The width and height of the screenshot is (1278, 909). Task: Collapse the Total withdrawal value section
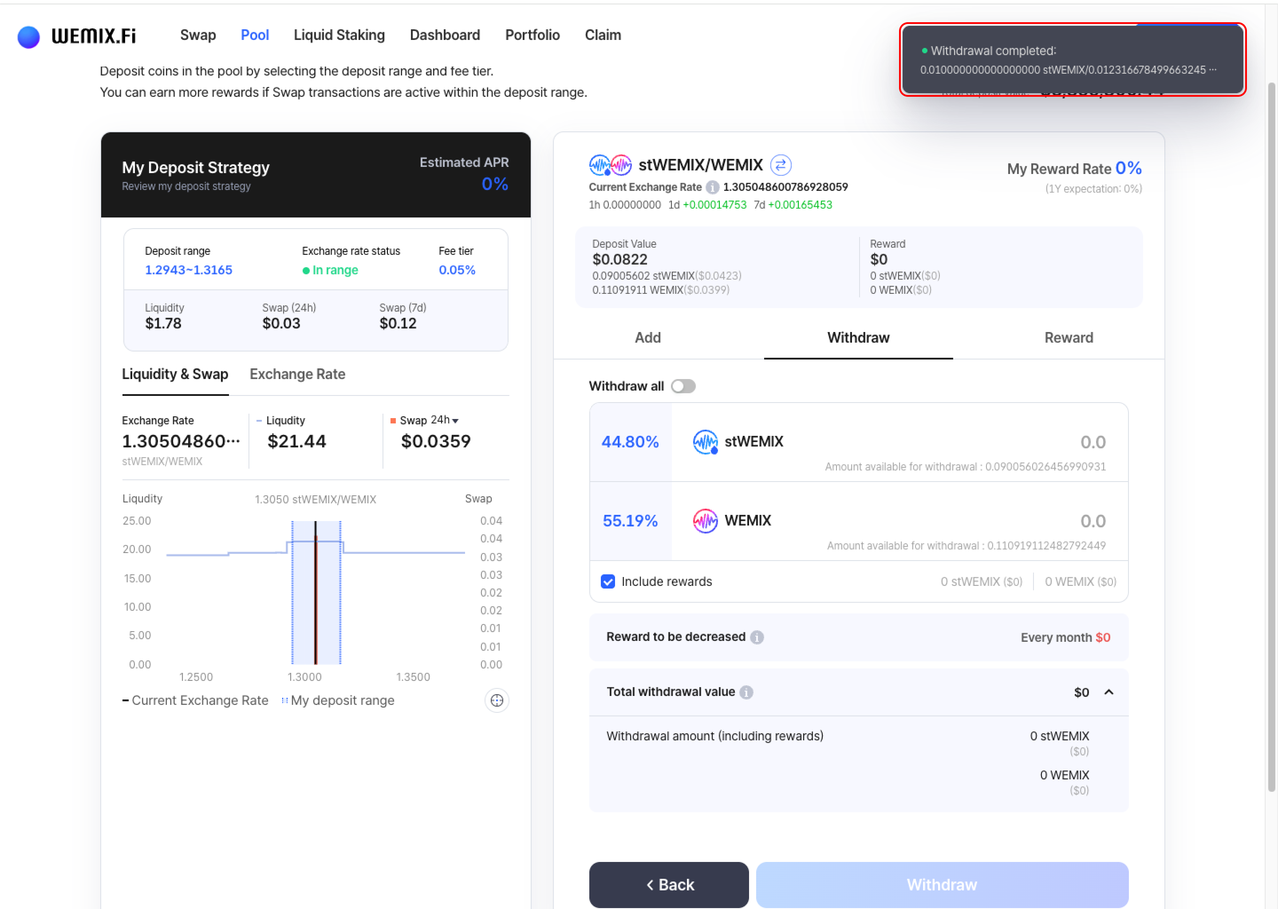click(x=1108, y=692)
